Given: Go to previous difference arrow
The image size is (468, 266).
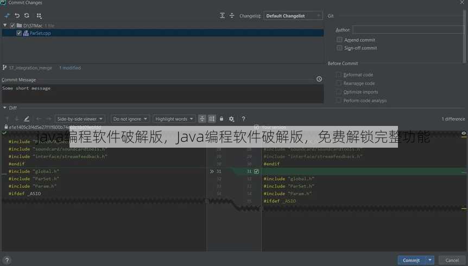Looking at the screenshot, I should click(7, 119).
